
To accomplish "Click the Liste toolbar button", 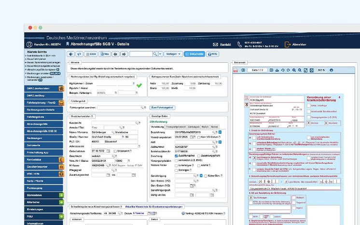I will [91, 54].
